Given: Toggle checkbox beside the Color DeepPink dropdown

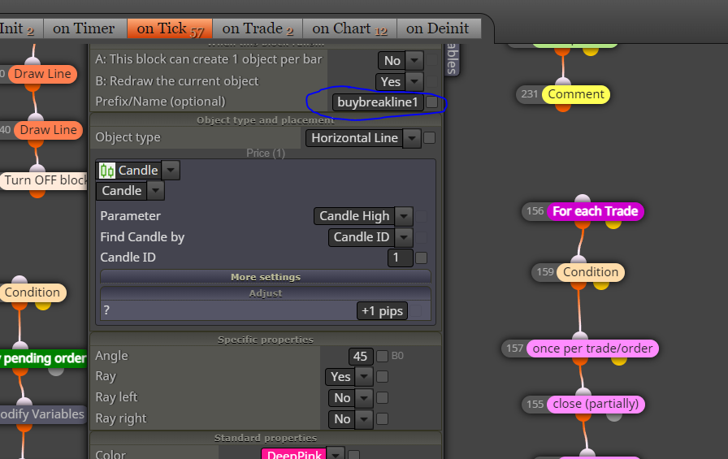Looking at the screenshot, I should (353, 455).
